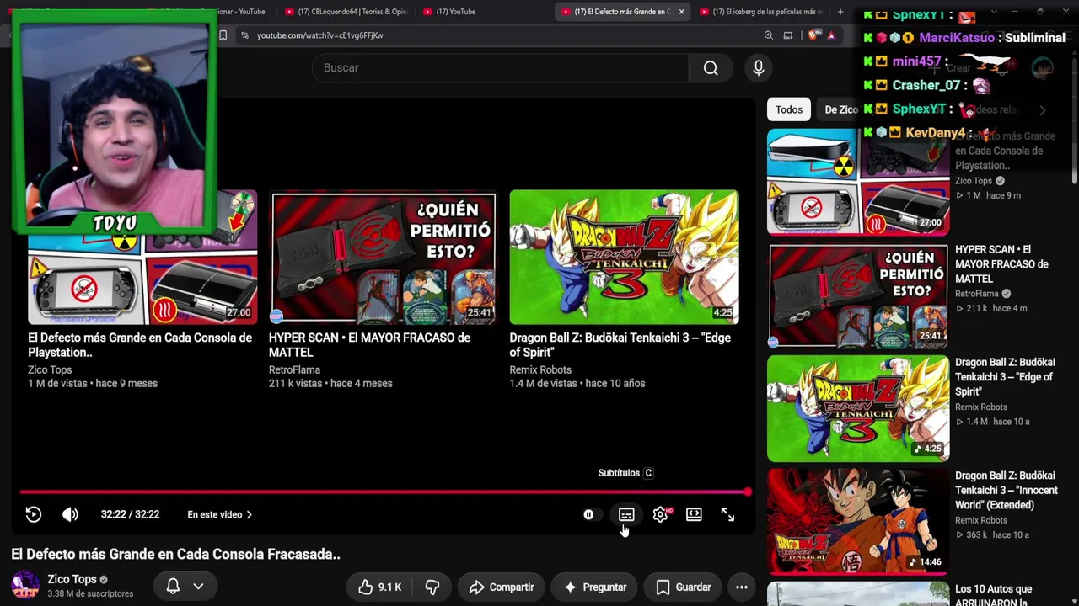Open end-screen 'El Defecto más Grande' Playstation title

tap(140, 345)
